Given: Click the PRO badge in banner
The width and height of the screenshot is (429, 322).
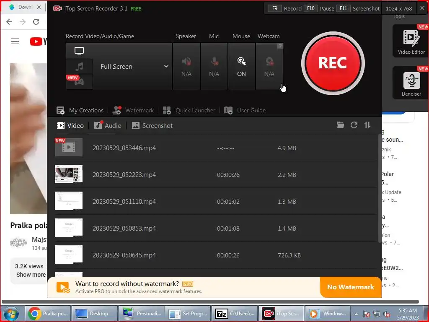Looking at the screenshot, I should pos(187,284).
